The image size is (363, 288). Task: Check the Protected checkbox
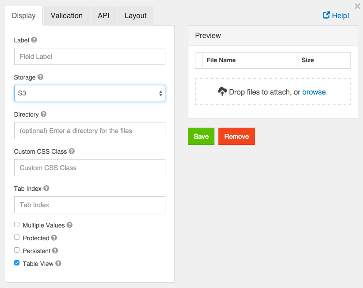pyautogui.click(x=17, y=237)
